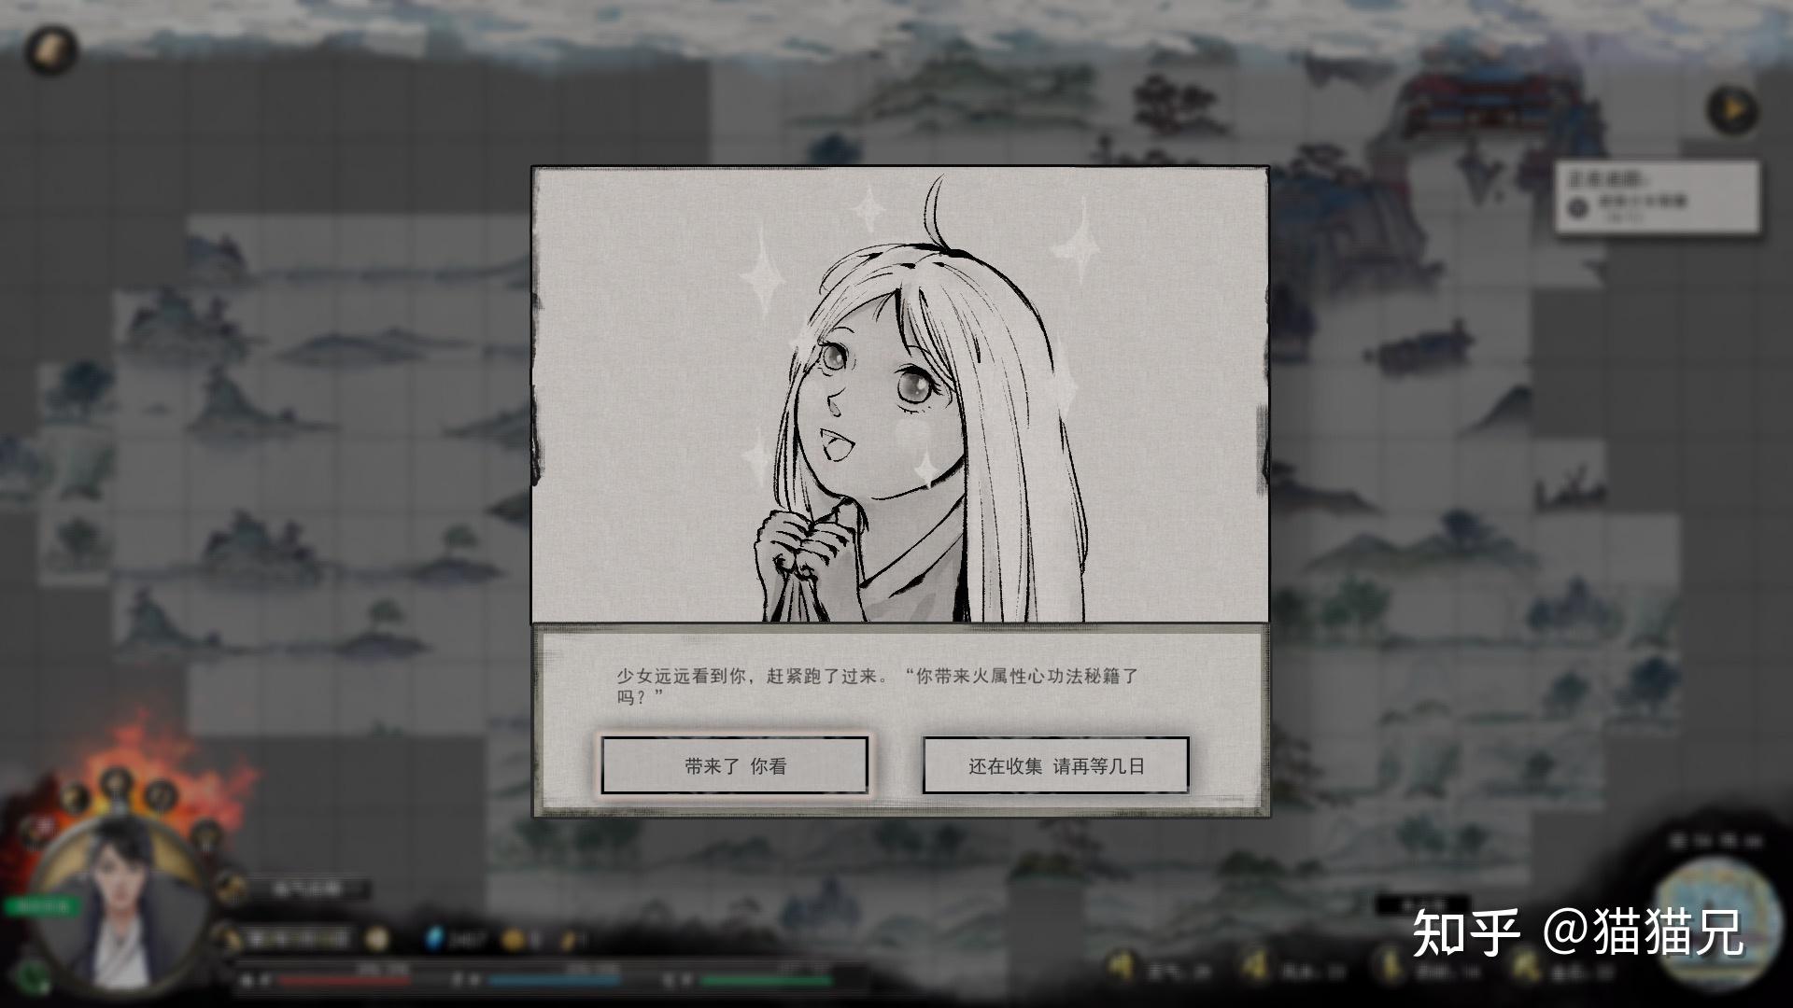
Task: Click the blue crystal currency icon
Action: tap(434, 939)
